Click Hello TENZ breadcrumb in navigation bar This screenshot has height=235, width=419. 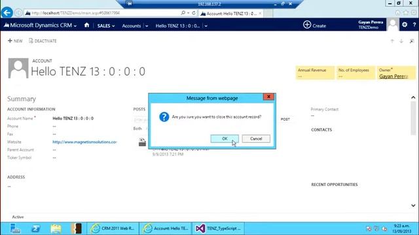[x=177, y=26]
